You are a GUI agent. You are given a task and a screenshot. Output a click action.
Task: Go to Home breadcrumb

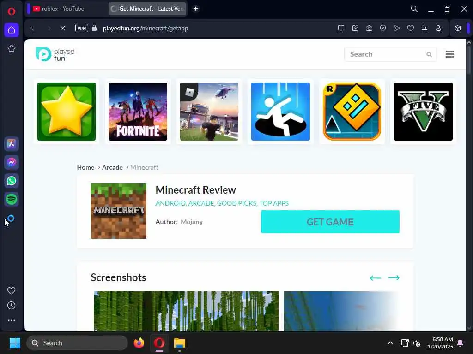coord(85,167)
